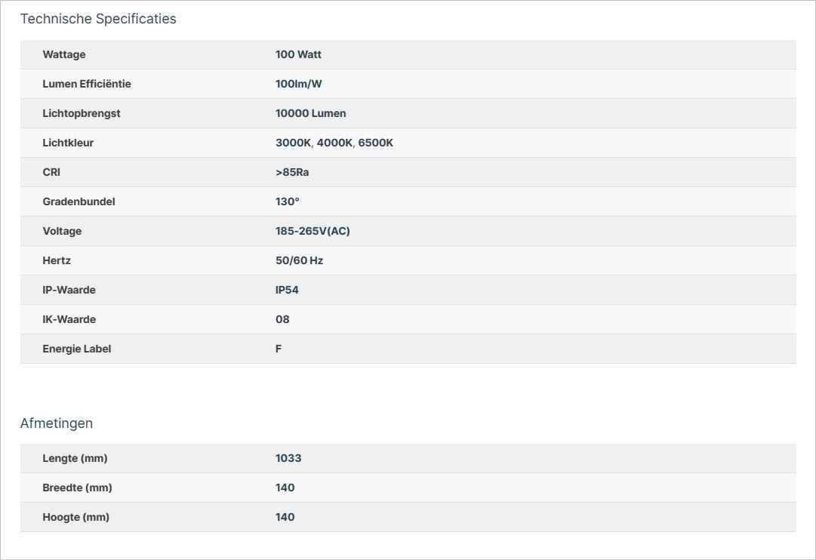The height and width of the screenshot is (560, 816).
Task: Click the >85Ra CRI value
Action: [x=292, y=172]
